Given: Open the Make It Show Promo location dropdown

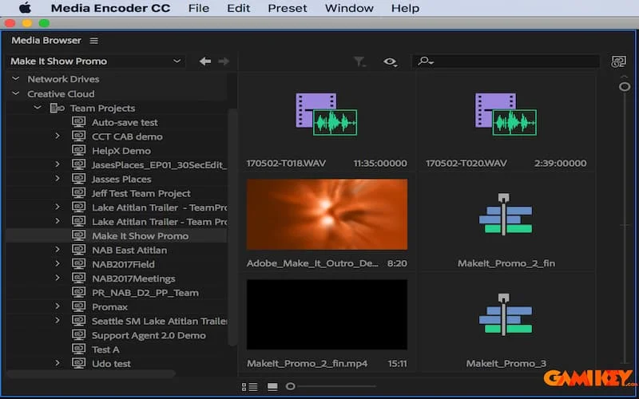Looking at the screenshot, I should click(x=96, y=61).
